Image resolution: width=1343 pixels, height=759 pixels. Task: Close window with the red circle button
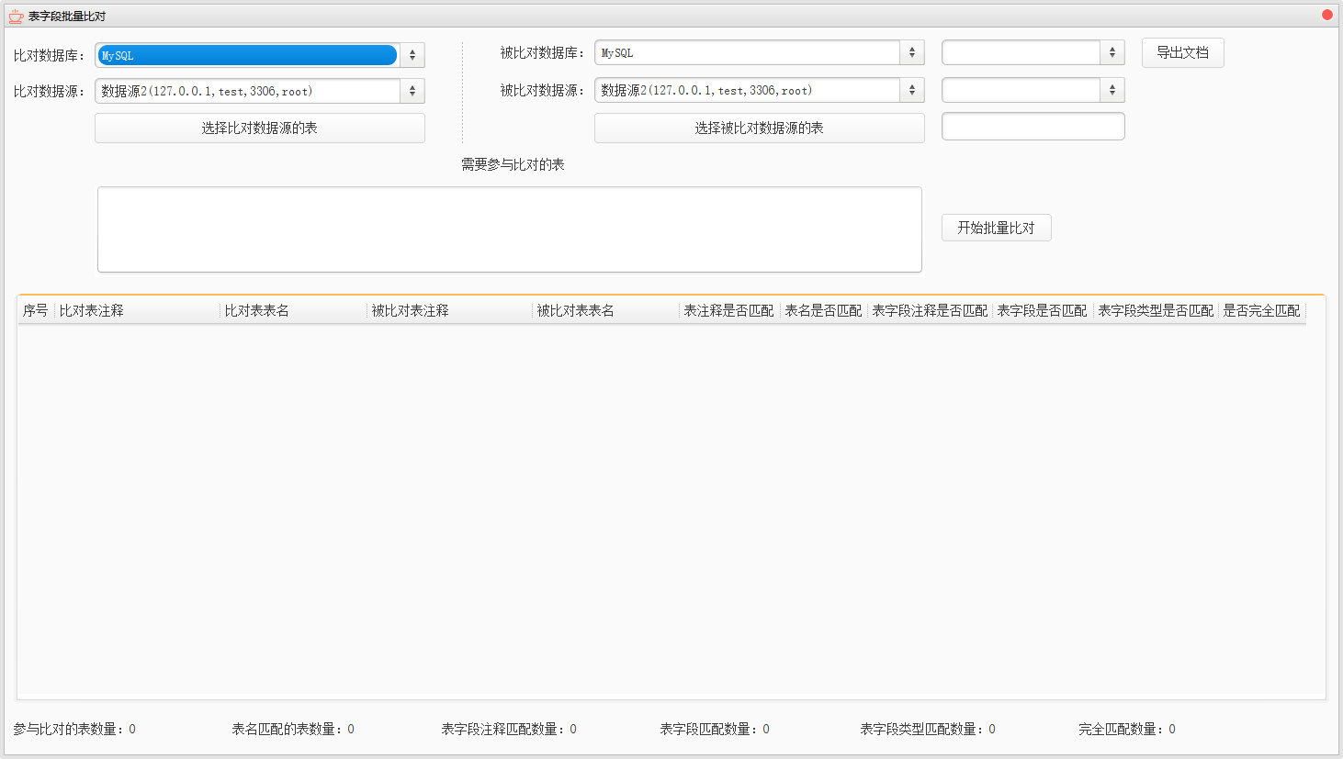1326,15
